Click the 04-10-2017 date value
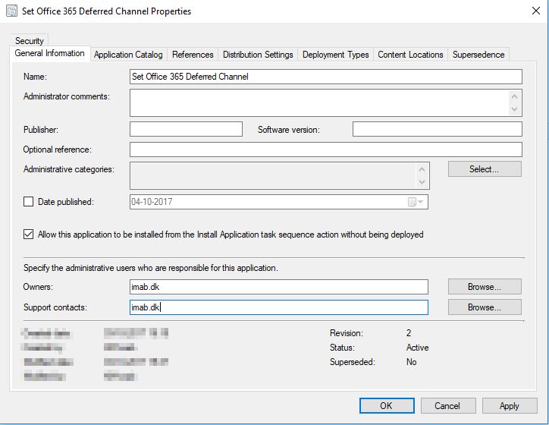Viewport: 549px width, 425px height. (x=152, y=202)
